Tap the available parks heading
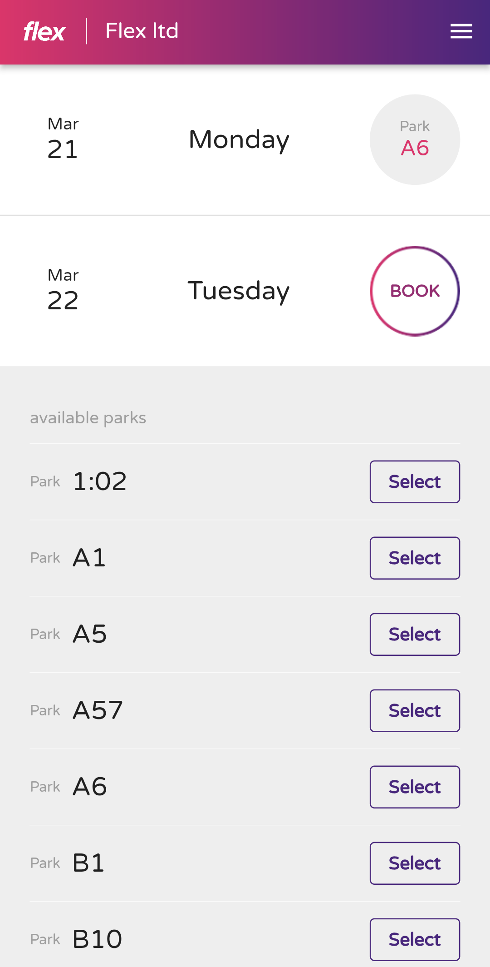The image size is (490, 967). click(x=88, y=418)
